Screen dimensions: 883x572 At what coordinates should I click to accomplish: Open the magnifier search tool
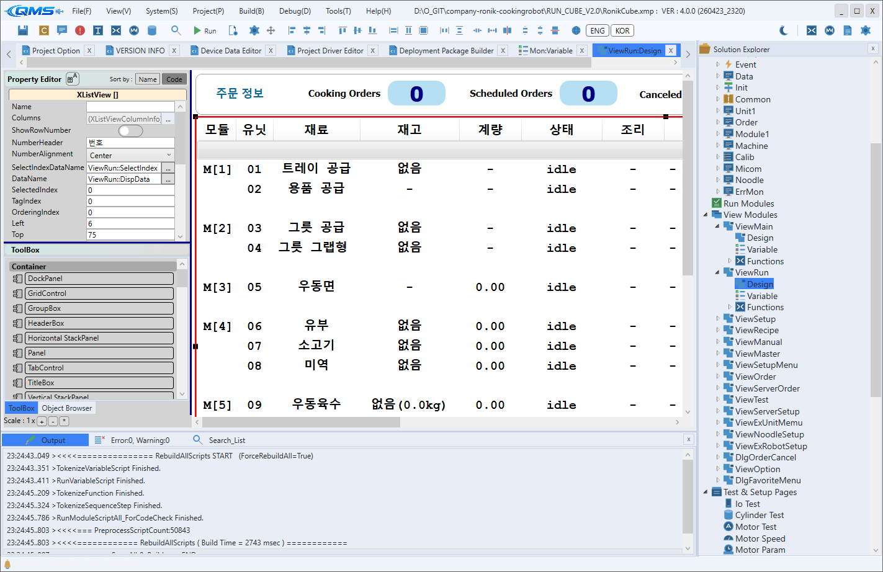pyautogui.click(x=176, y=30)
